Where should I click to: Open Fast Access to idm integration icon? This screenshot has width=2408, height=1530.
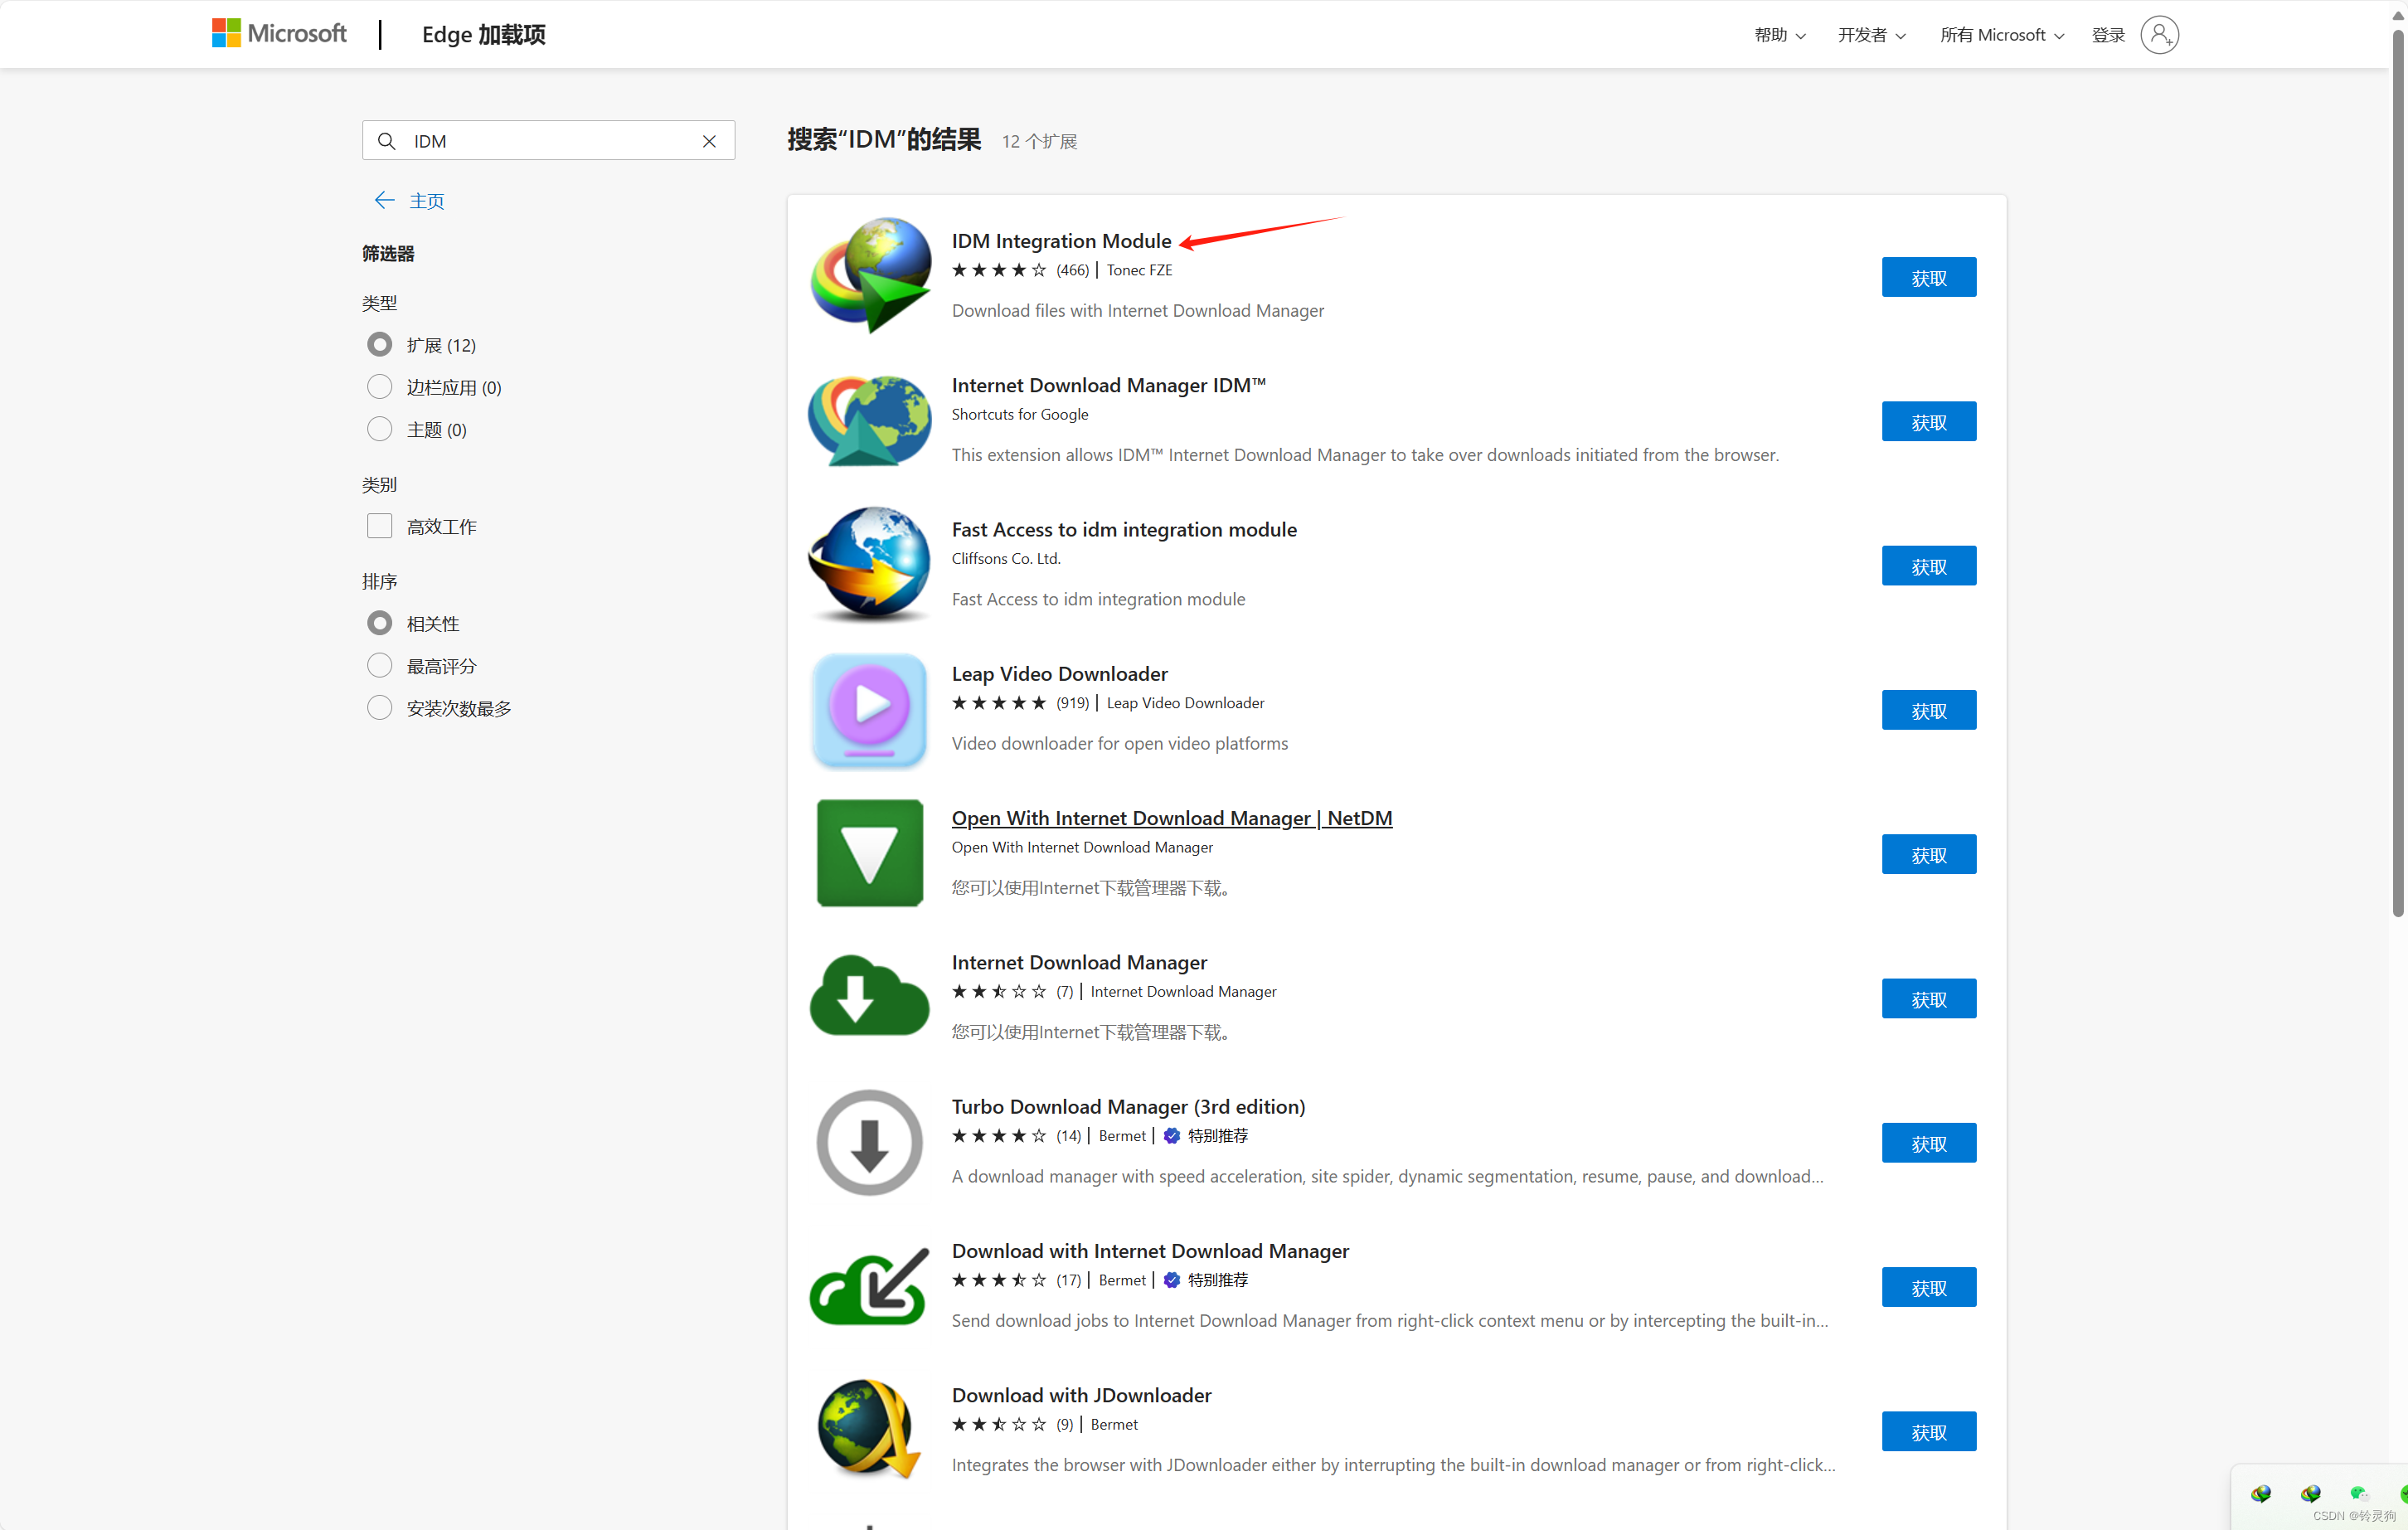point(870,564)
